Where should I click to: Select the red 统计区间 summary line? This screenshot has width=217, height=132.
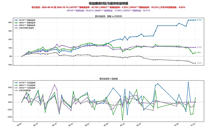(x=108, y=7)
